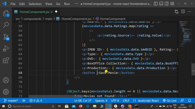Toggle the bottom panel layout icon
Screen dimensions: 195x109
coord(161,4)
